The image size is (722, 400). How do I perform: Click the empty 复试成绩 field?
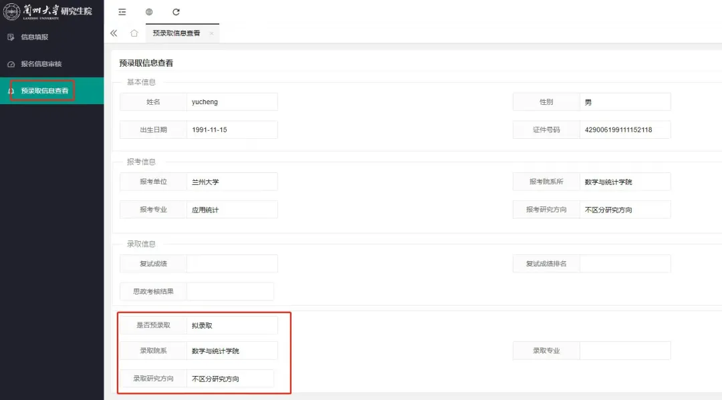pyautogui.click(x=231, y=264)
